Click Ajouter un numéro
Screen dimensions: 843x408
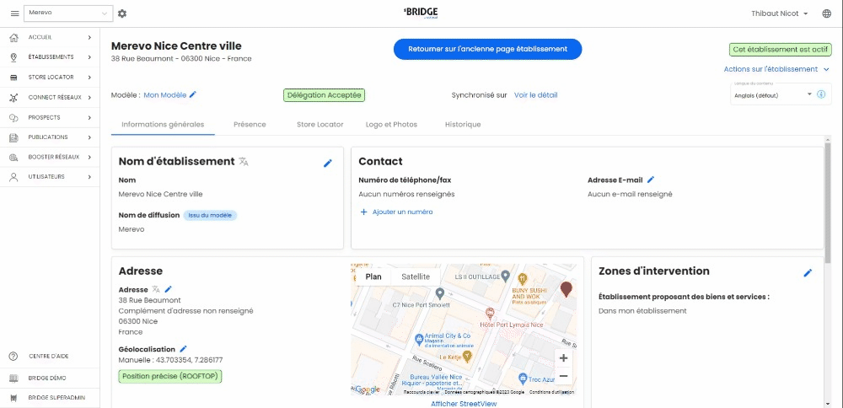(396, 212)
